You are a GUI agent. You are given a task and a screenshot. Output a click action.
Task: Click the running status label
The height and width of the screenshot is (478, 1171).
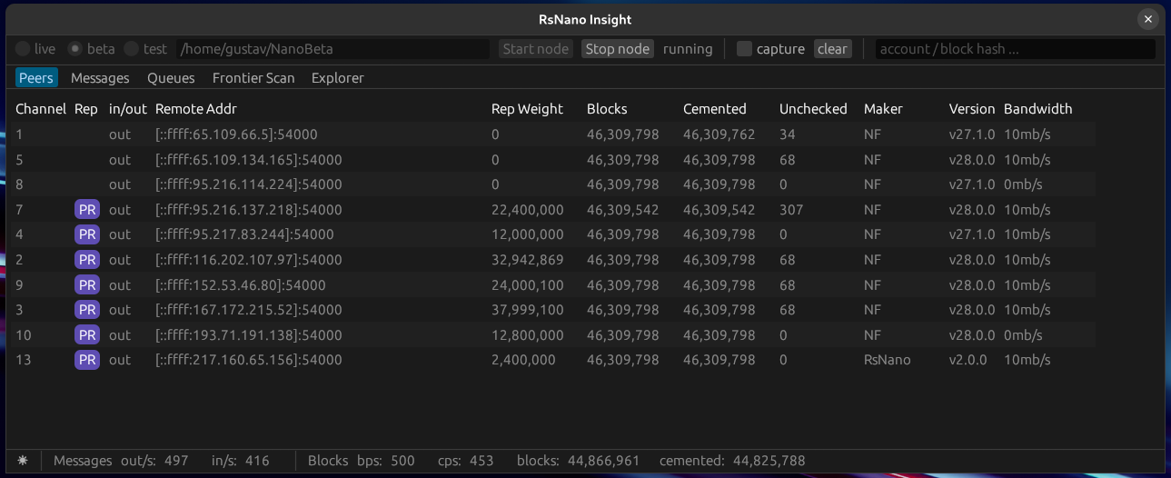[688, 49]
